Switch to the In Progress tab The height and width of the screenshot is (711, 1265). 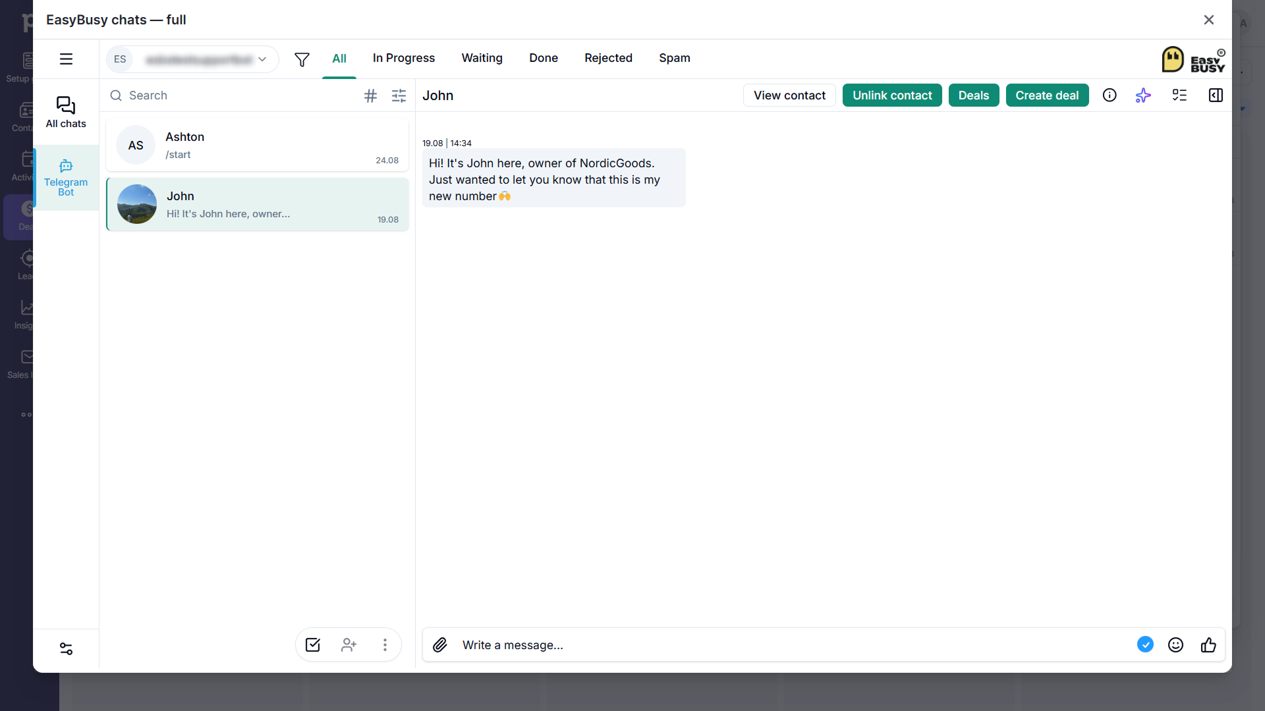point(404,58)
